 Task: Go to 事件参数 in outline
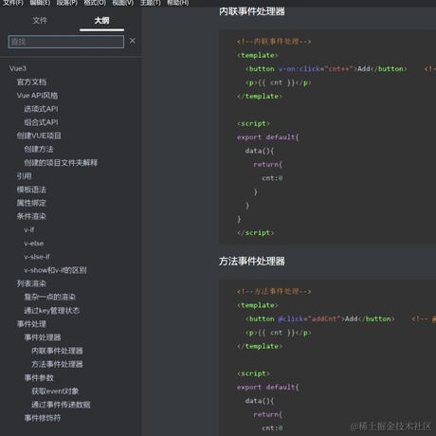(39, 378)
